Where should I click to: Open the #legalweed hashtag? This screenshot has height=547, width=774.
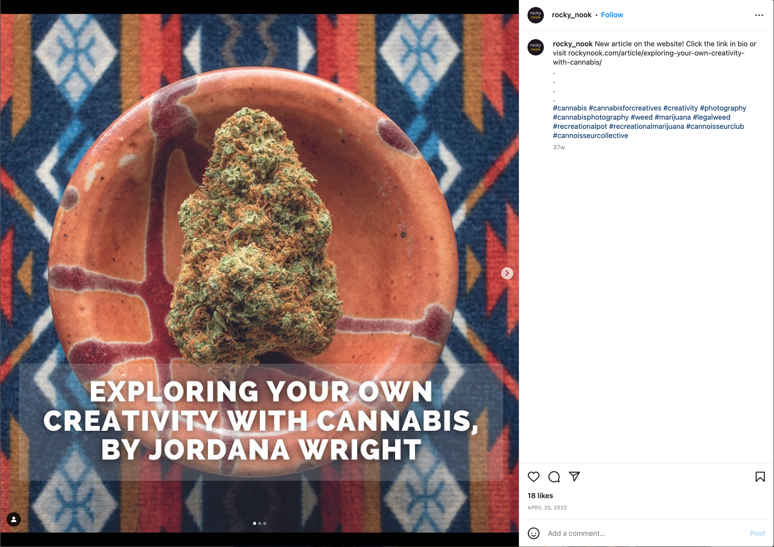711,117
